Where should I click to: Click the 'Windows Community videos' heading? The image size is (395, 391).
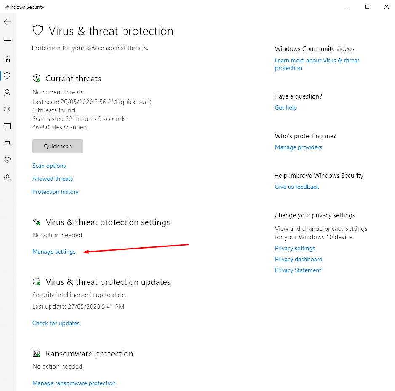pyautogui.click(x=315, y=48)
